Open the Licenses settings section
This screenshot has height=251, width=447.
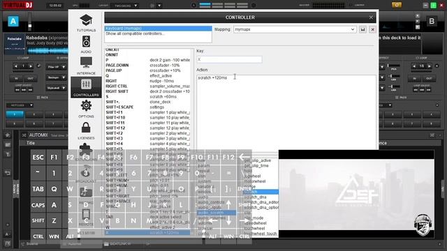86,130
